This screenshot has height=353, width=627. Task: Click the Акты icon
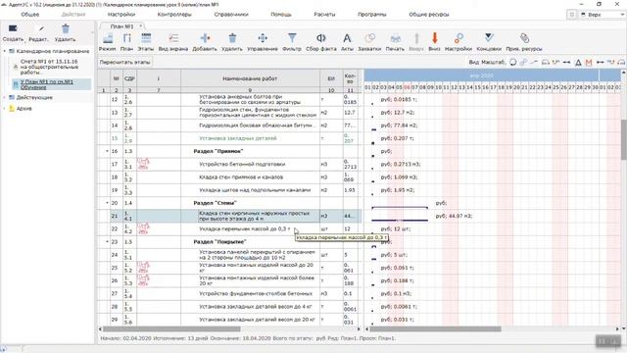(x=347, y=38)
